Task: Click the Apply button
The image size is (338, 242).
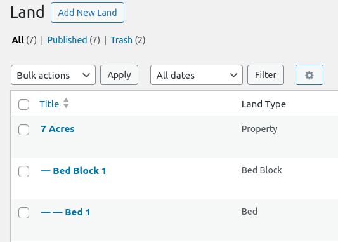Action: 119,75
